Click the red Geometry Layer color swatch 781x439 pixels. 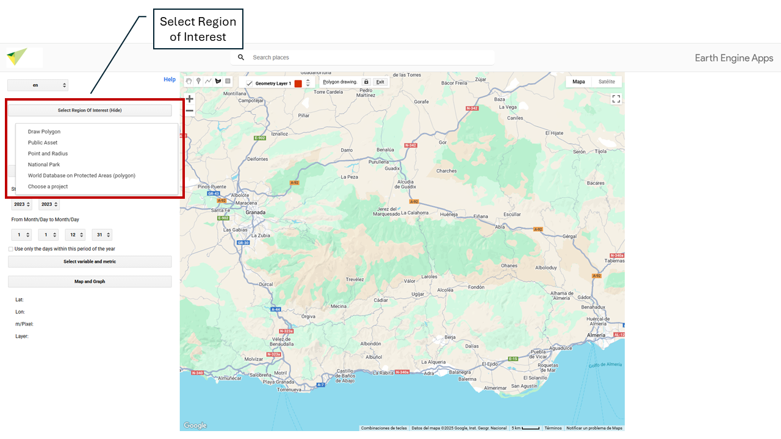coord(298,83)
